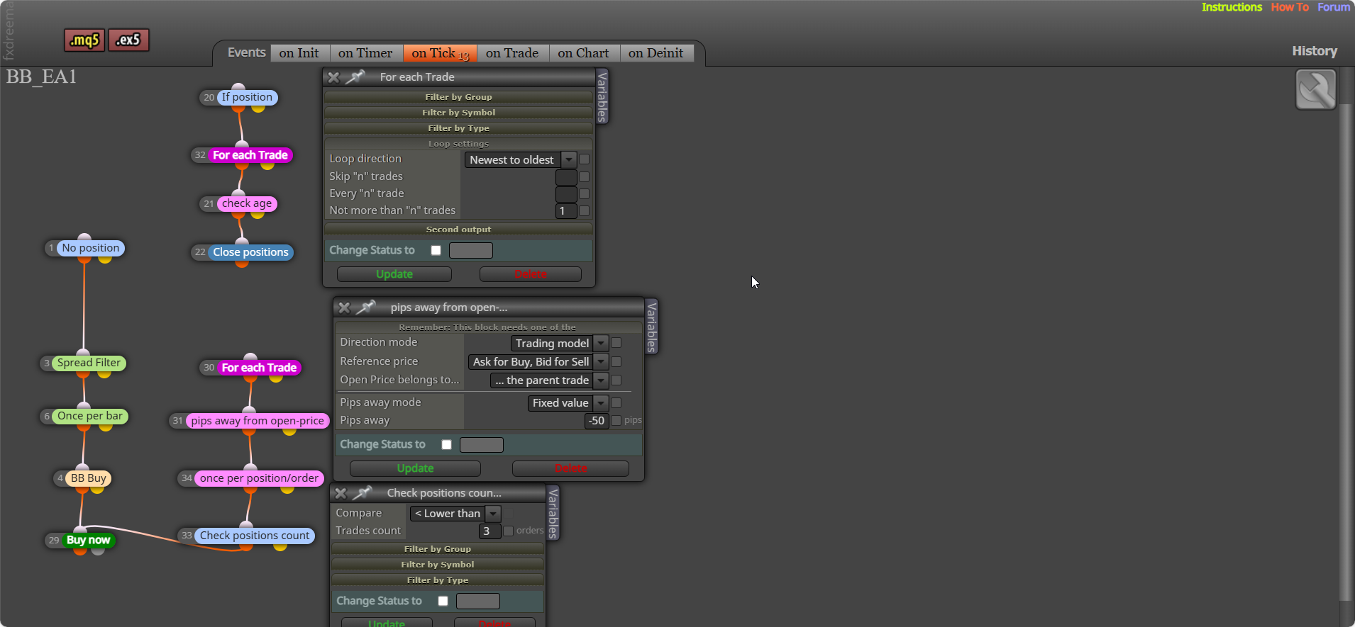Switch to the on Trade tab

512,53
